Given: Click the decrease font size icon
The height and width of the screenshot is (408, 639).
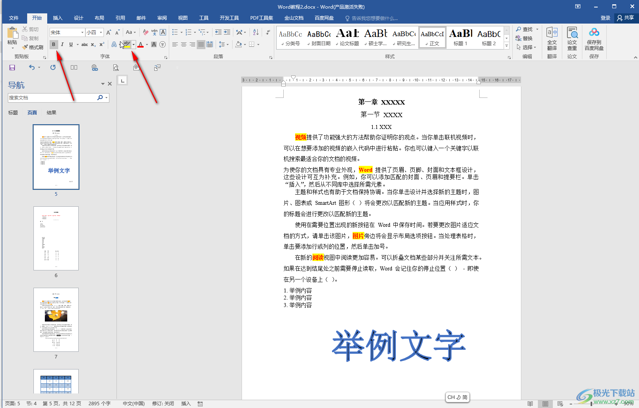Looking at the screenshot, I should click(117, 32).
